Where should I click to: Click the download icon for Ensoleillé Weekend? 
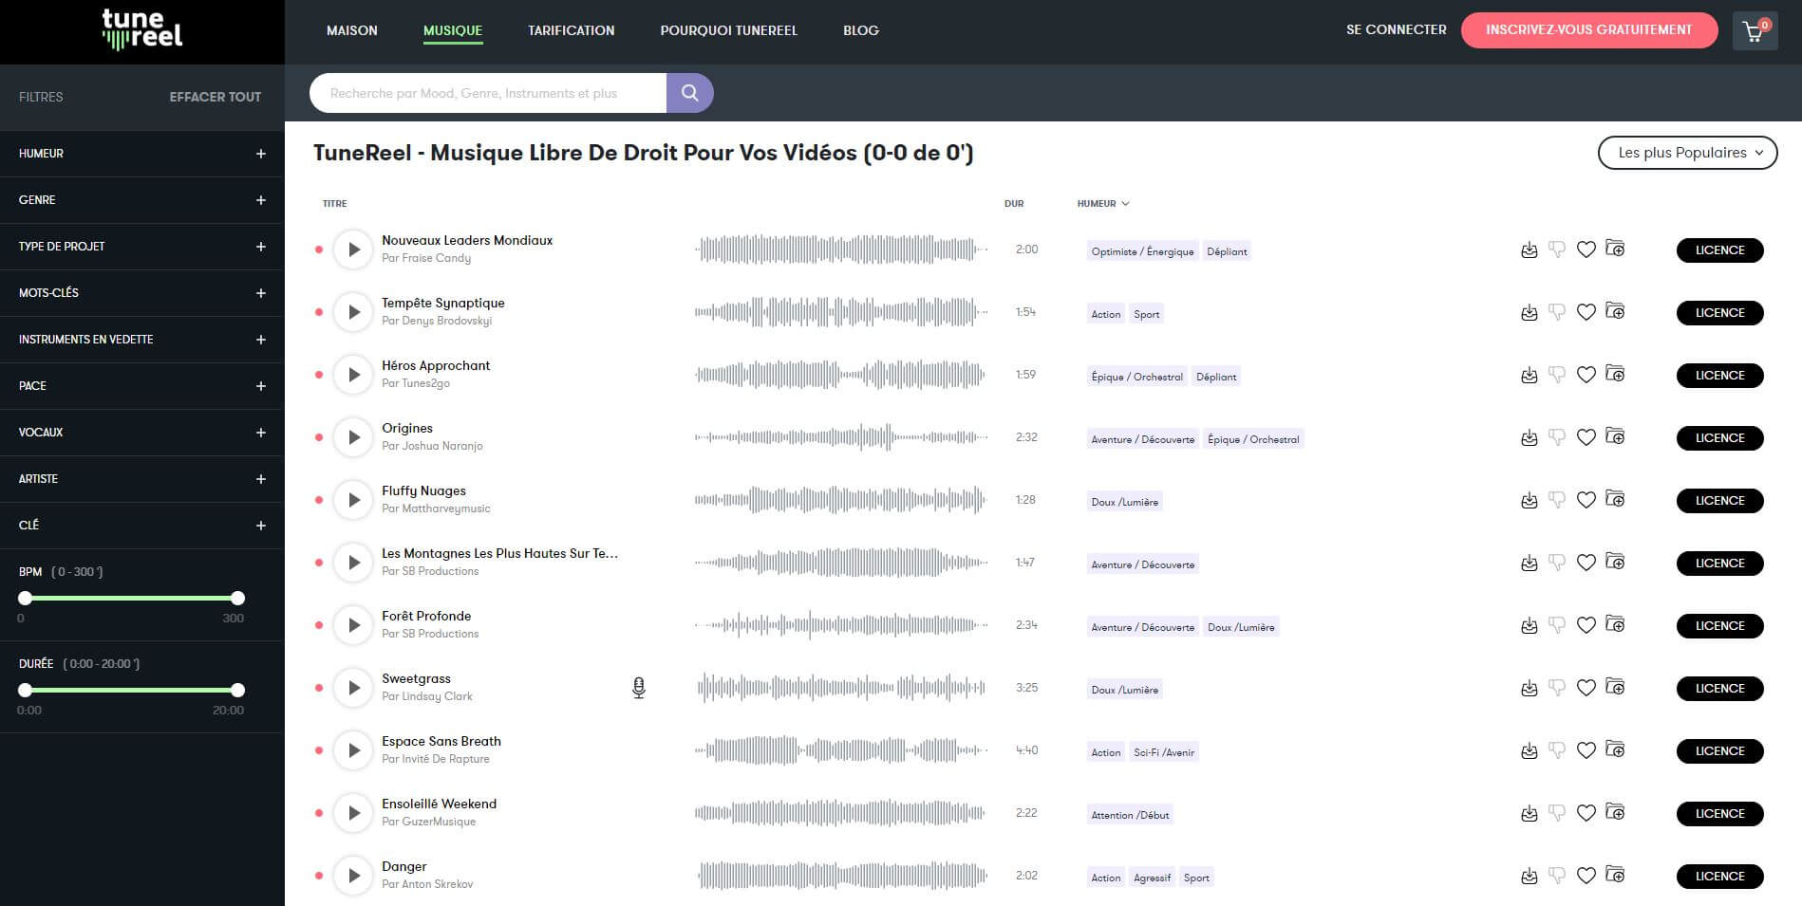tap(1529, 813)
